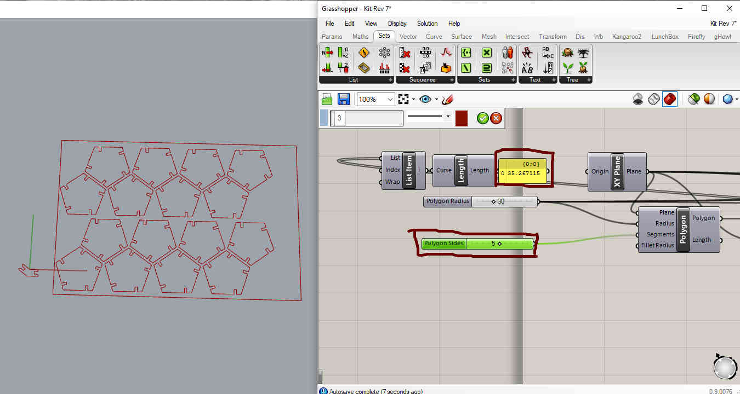The height and width of the screenshot is (394, 740).
Task: Click the green X set icon
Action: pos(487,53)
